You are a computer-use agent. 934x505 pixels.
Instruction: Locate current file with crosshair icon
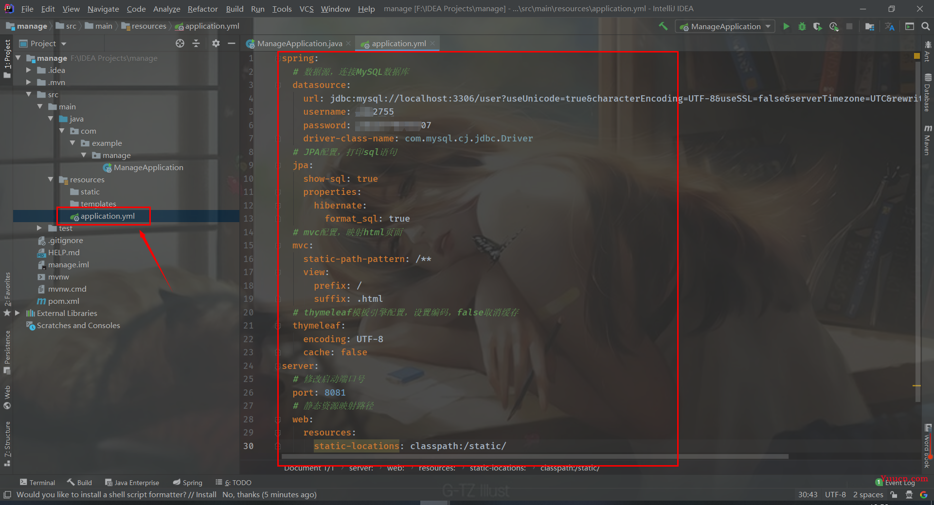(180, 44)
